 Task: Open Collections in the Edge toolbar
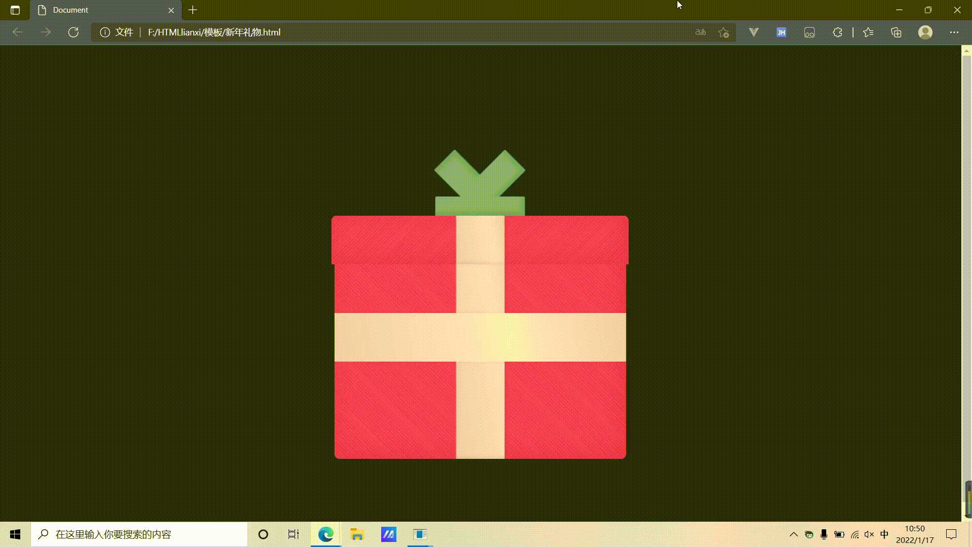[x=896, y=32]
